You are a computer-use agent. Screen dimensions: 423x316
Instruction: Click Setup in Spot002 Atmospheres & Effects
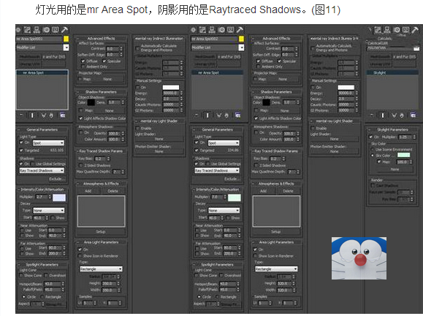point(276,231)
